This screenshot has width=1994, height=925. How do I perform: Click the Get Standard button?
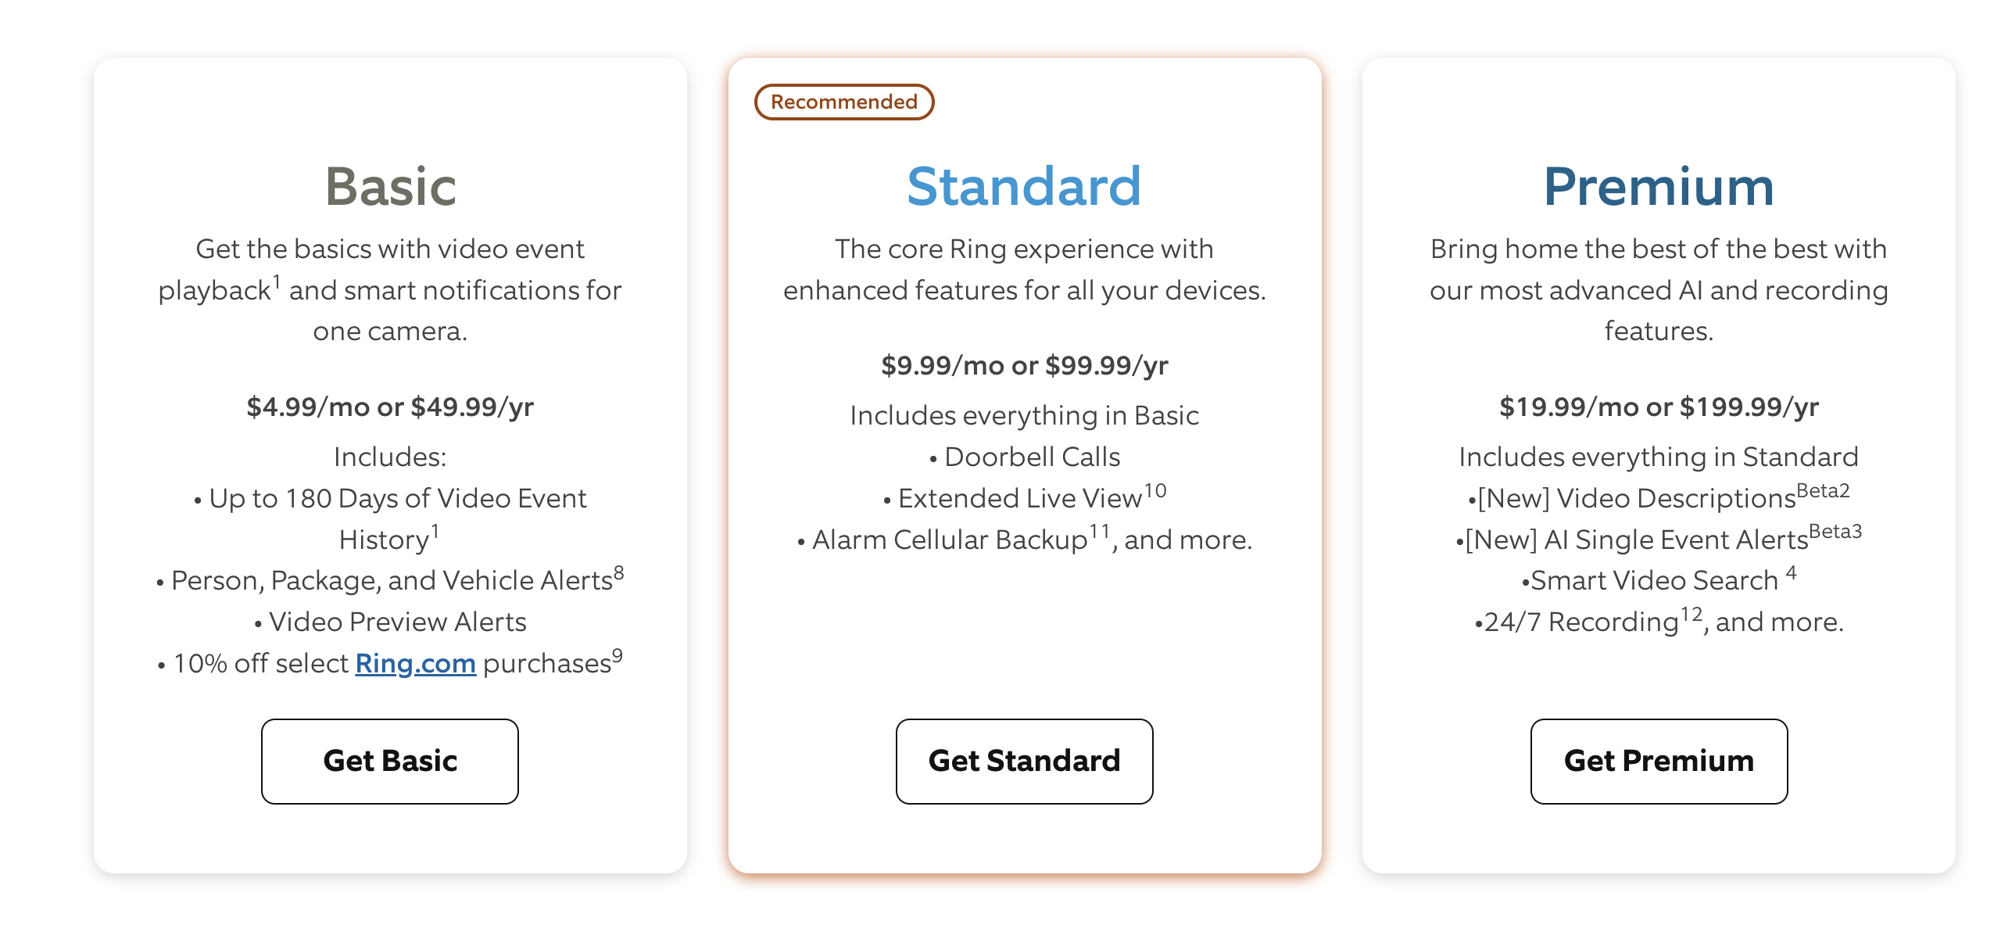click(x=1024, y=761)
